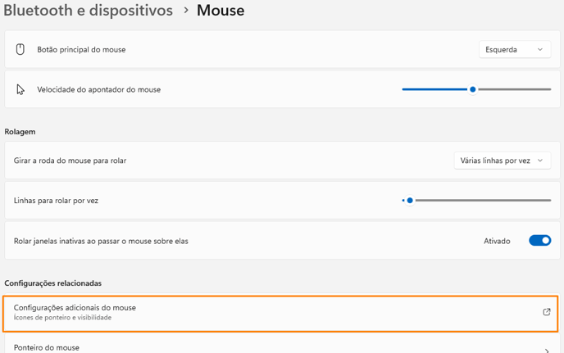The width and height of the screenshot is (564, 353).
Task: Click the Linhas para rolar slider thumb
Action: pos(410,200)
